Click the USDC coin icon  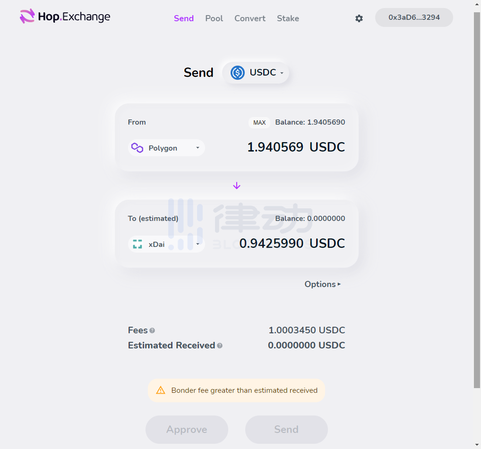coord(238,73)
